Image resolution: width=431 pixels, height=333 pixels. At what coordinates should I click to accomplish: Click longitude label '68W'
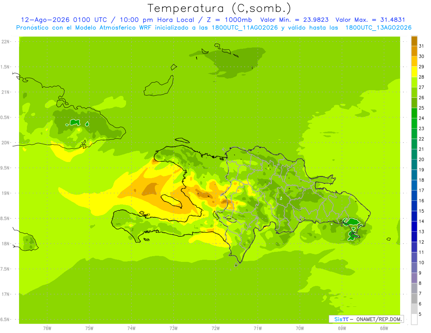coord(384,328)
